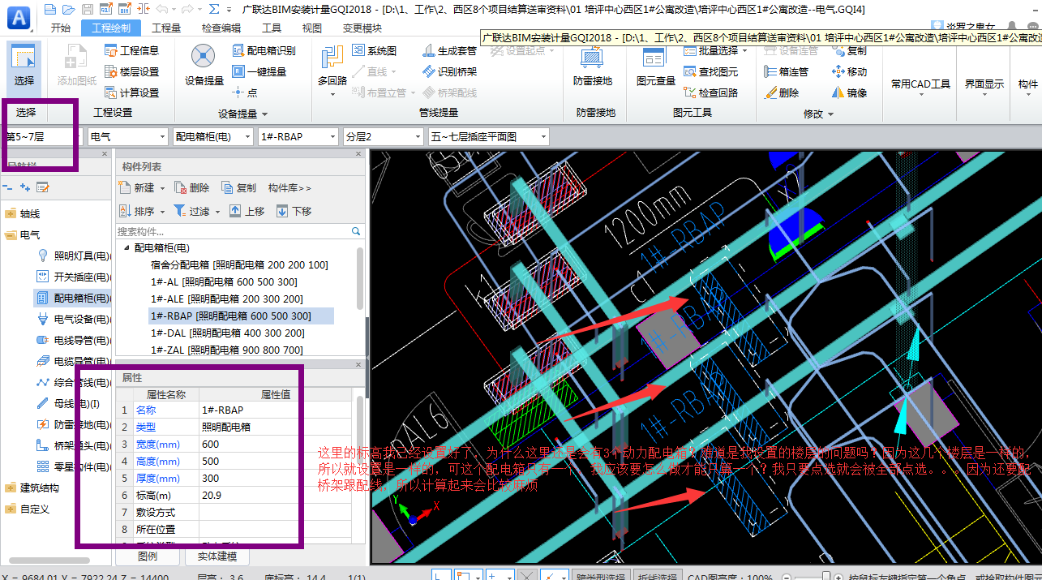This screenshot has height=580, width=1042.
Task: Click 常用CAD工具 button
Action: 920,84
